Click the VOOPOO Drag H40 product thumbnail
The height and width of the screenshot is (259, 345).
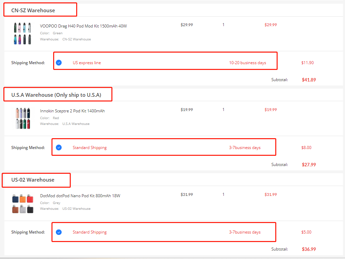(x=23, y=33)
